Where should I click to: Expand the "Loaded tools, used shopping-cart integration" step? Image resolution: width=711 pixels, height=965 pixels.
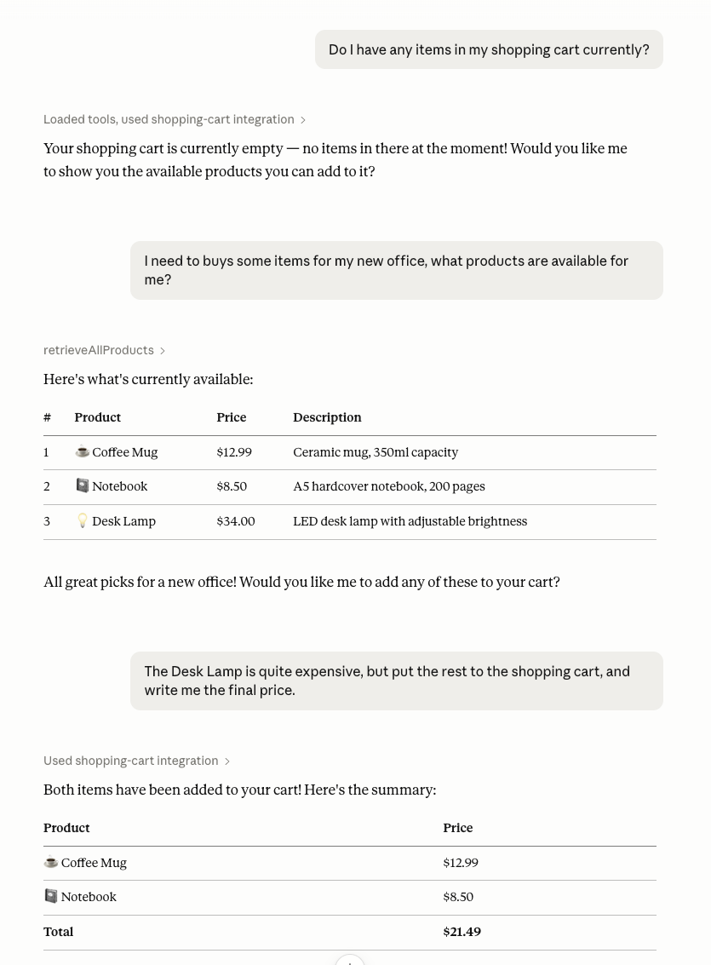(175, 119)
